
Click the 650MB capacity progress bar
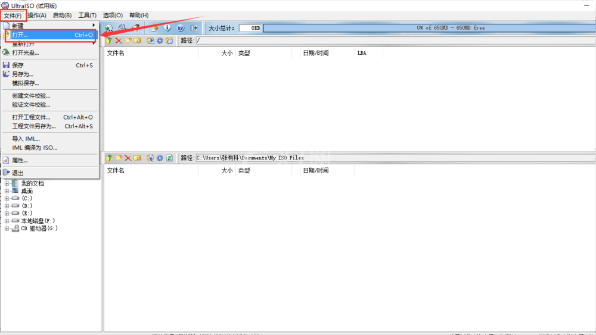[429, 28]
